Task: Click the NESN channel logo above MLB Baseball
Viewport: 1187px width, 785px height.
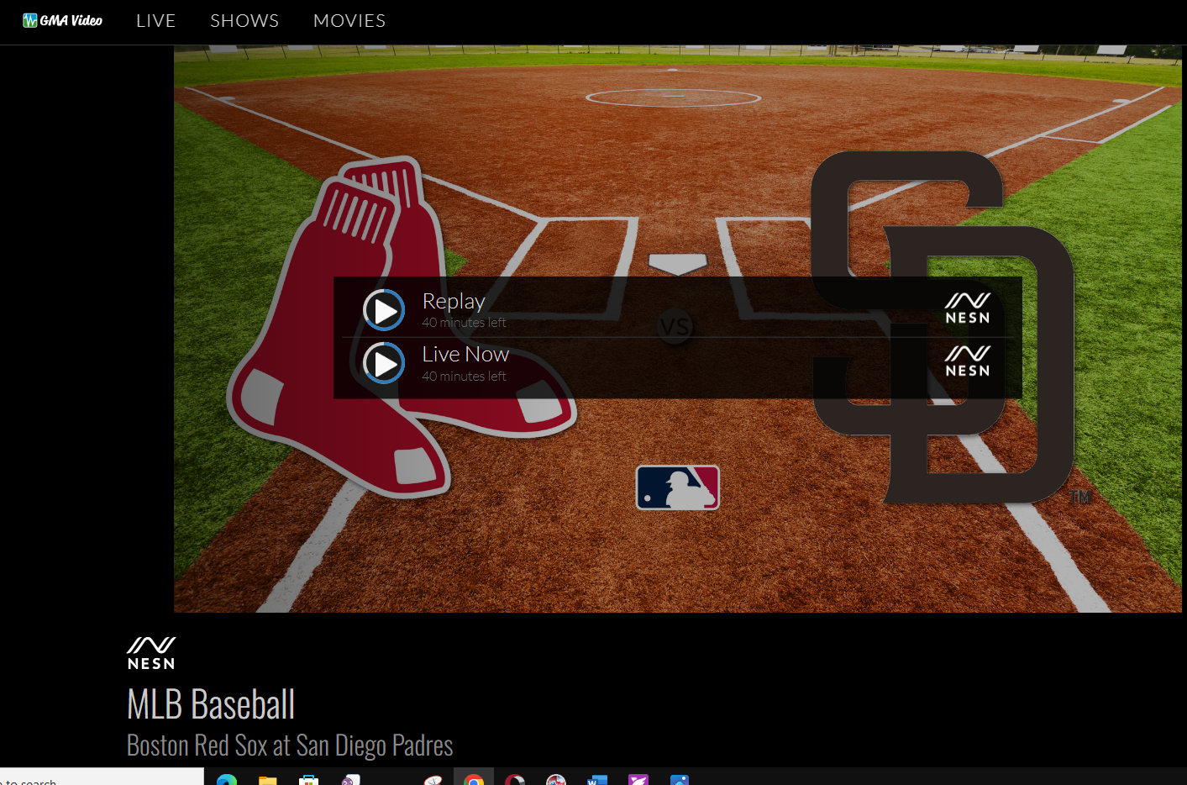Action: 151,653
